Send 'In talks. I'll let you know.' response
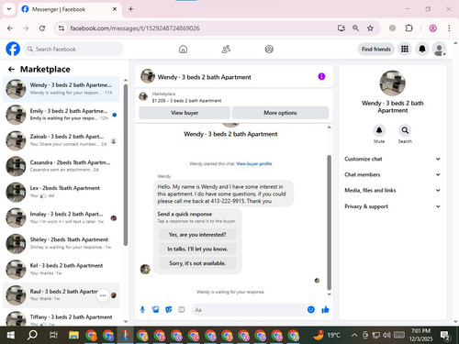The image size is (459, 344). coord(197,249)
